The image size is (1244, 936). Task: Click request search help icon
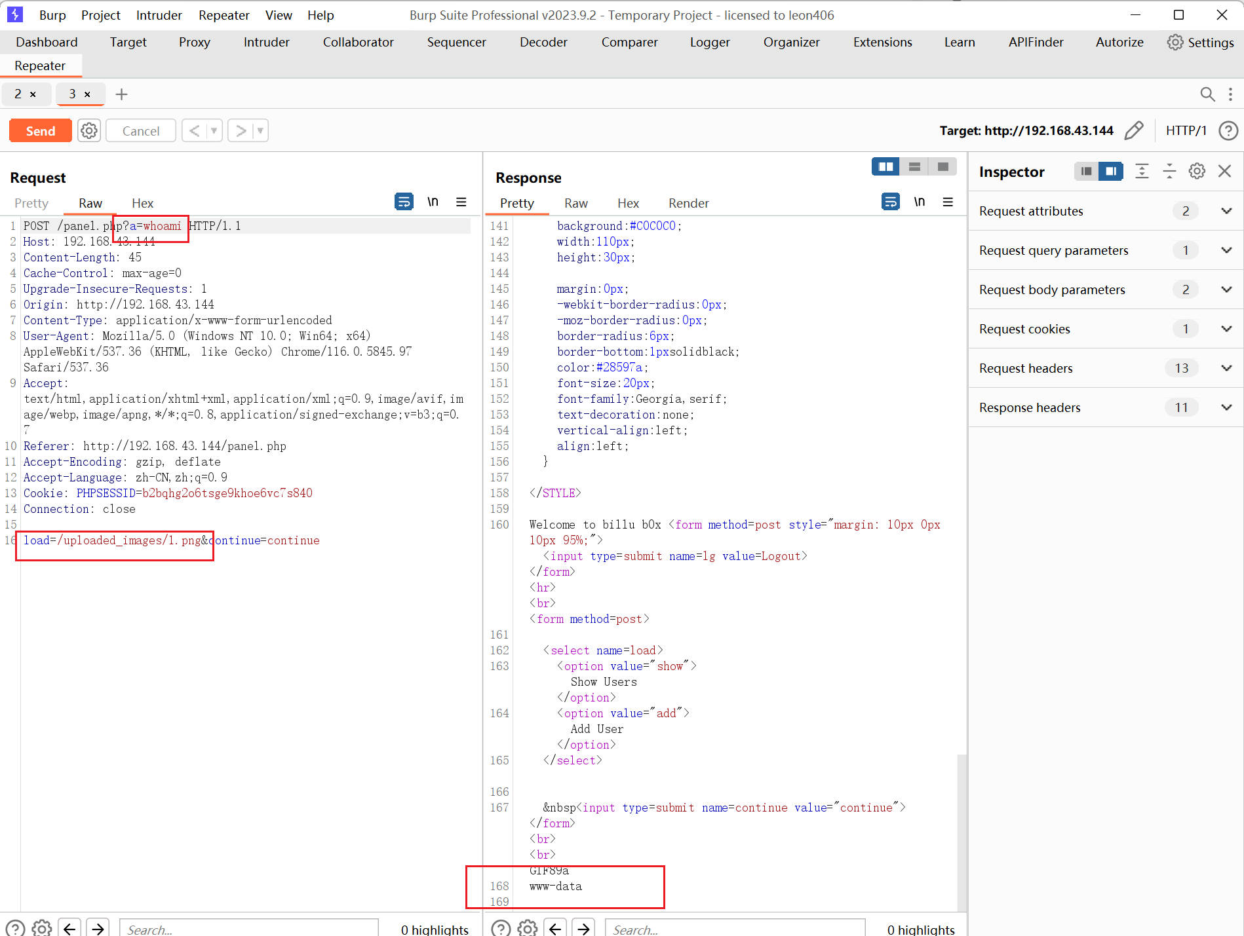(x=14, y=928)
